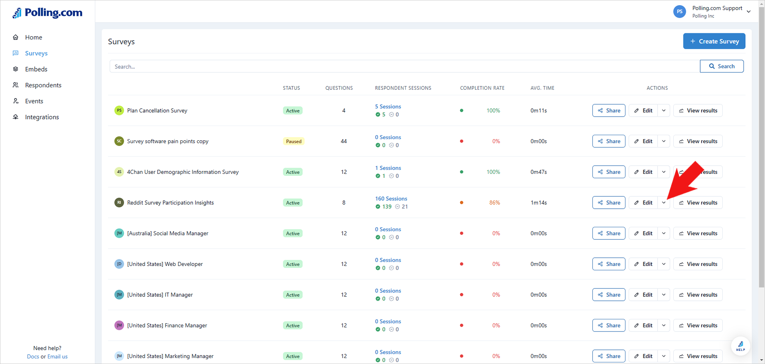
Task: Click the Paused status badge
Action: 294,141
